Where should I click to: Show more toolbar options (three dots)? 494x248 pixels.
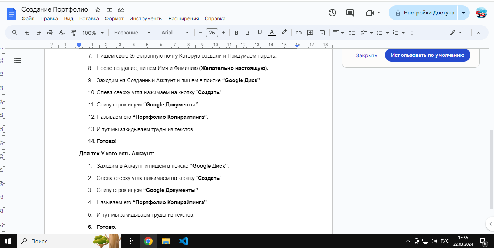click(412, 33)
